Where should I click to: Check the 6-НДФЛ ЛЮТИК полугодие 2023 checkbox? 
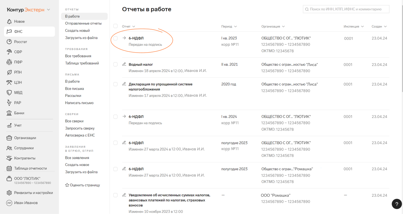115,143
